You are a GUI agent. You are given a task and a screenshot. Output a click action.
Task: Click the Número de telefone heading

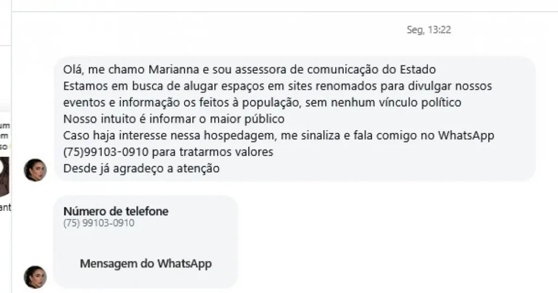tap(116, 212)
